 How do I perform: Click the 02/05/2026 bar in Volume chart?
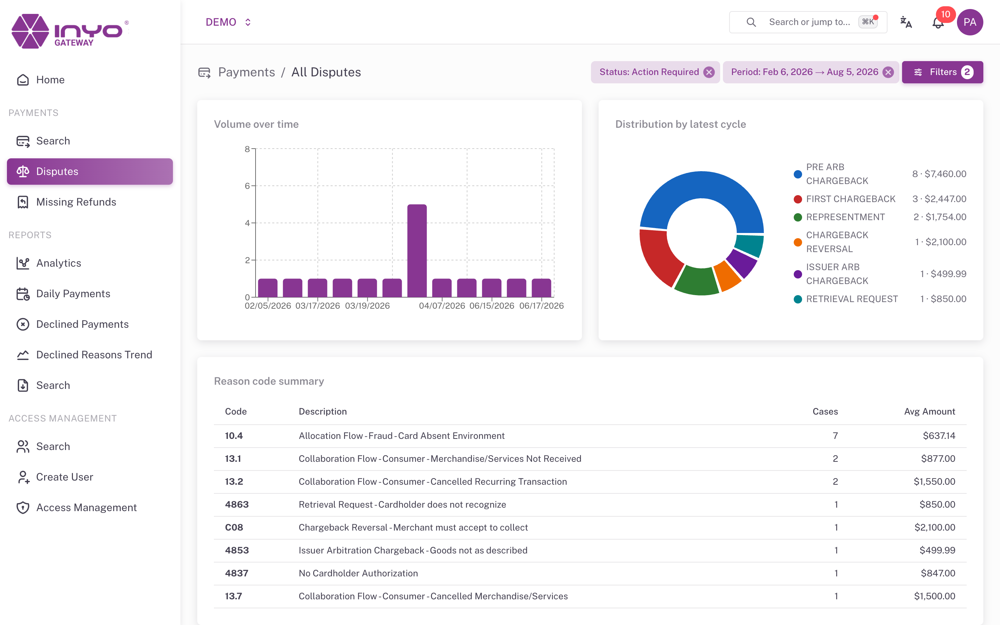tap(268, 288)
